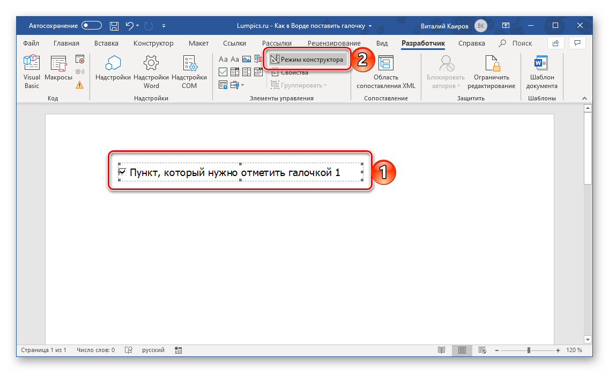609x373 pixels.
Task: Open spelling check status icon
Action: [x=129, y=350]
